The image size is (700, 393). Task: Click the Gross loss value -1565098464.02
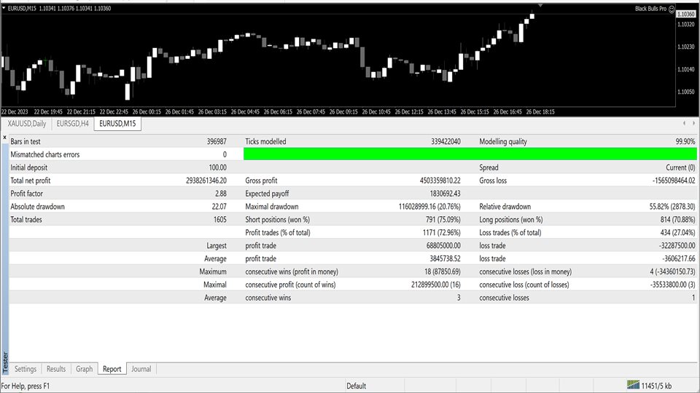674,180
